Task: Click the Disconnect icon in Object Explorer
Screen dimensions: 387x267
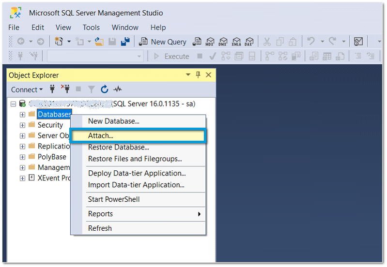Action: point(65,89)
